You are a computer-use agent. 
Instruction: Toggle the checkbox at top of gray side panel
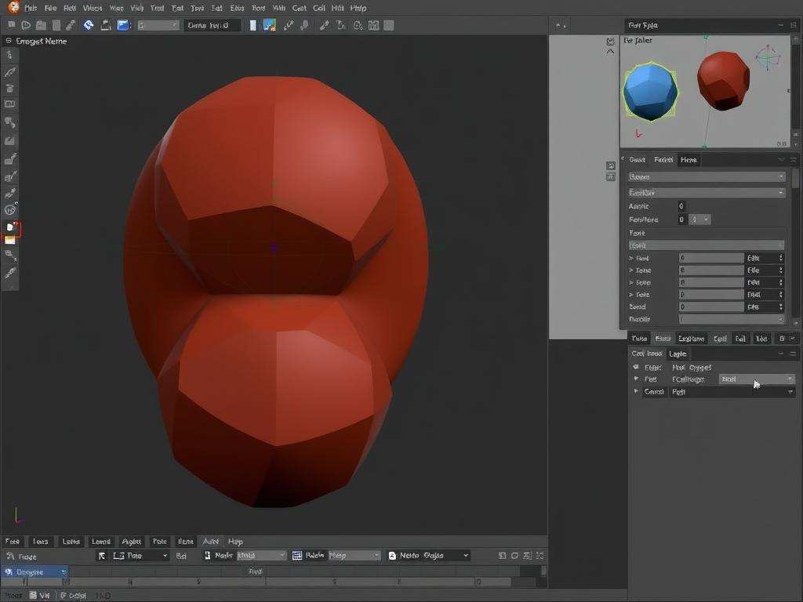click(611, 41)
